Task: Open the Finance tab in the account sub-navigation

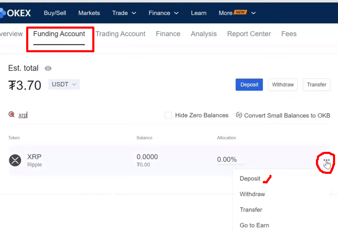Action: click(x=168, y=34)
